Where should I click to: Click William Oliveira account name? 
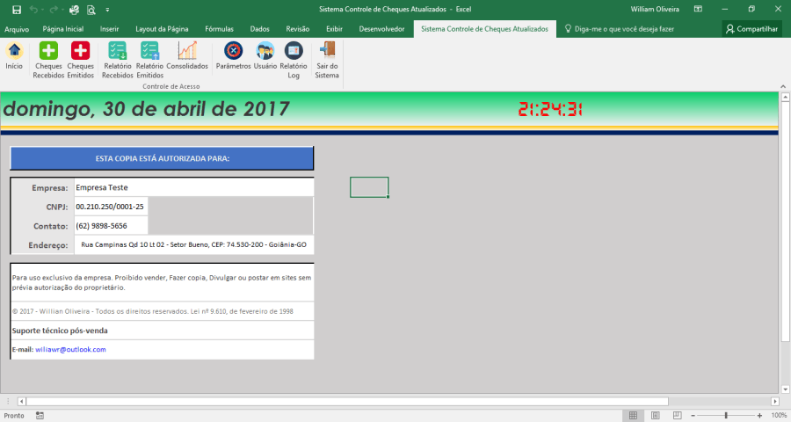coord(655,9)
